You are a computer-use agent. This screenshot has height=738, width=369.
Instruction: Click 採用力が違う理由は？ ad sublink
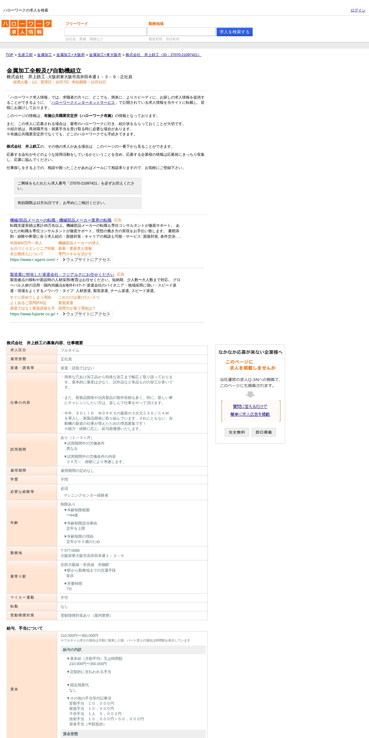pos(77,308)
